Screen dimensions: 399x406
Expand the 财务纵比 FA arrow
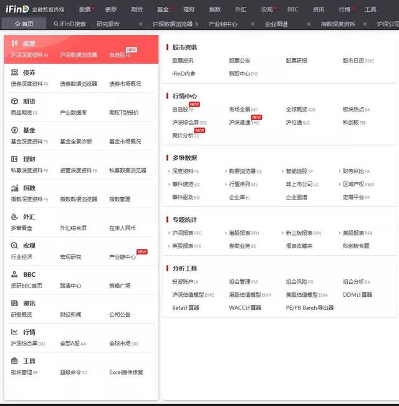[x=340, y=171]
